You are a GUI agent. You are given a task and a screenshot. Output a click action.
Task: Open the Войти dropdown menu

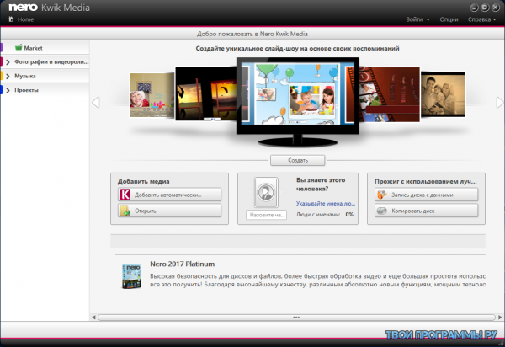pos(417,19)
